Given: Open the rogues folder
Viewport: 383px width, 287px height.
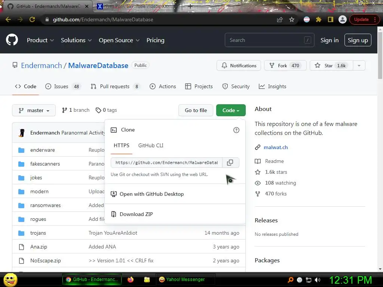Looking at the screenshot, I should pos(38,219).
